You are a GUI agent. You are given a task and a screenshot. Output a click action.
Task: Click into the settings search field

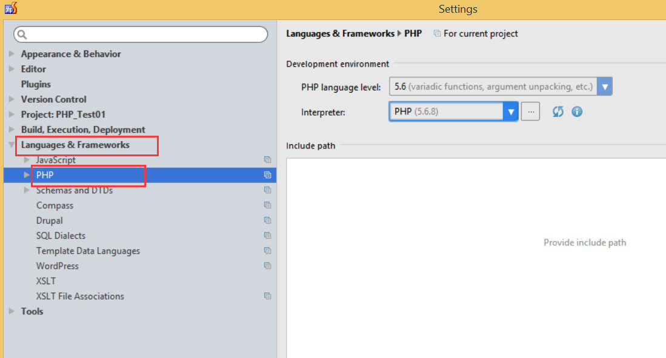(145, 35)
